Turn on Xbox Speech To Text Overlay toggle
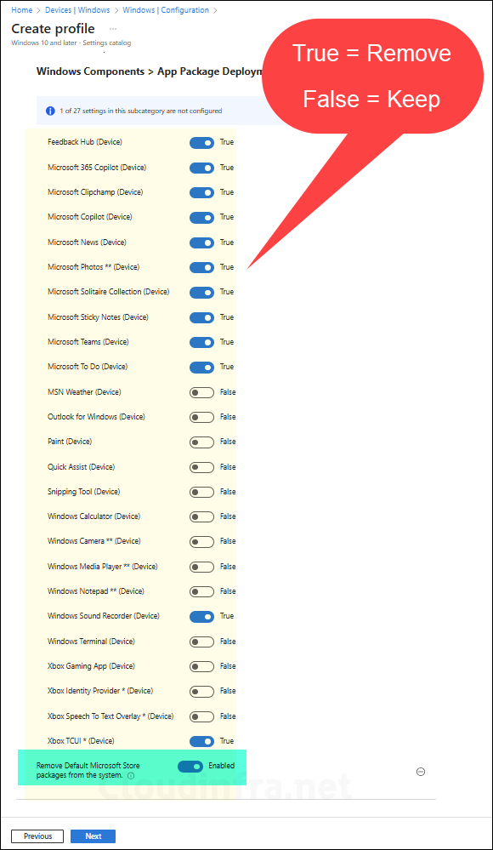Image resolution: width=493 pixels, height=850 pixels. [201, 716]
